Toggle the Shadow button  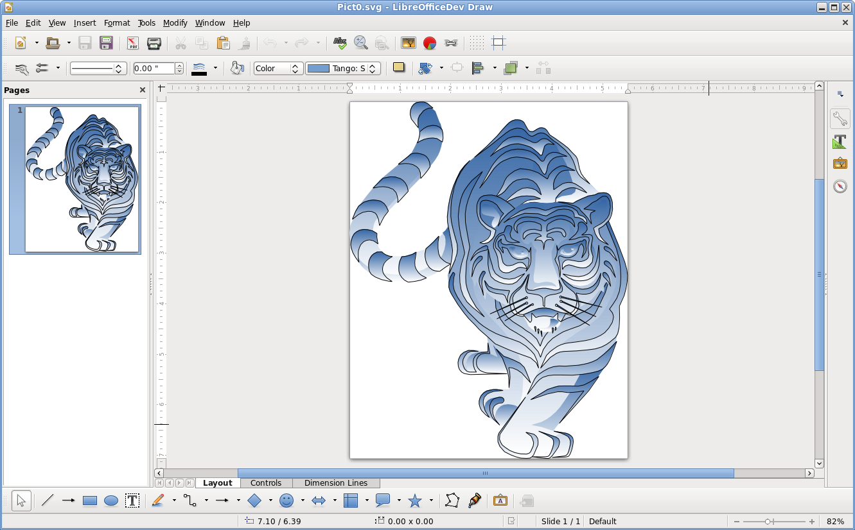click(x=399, y=68)
